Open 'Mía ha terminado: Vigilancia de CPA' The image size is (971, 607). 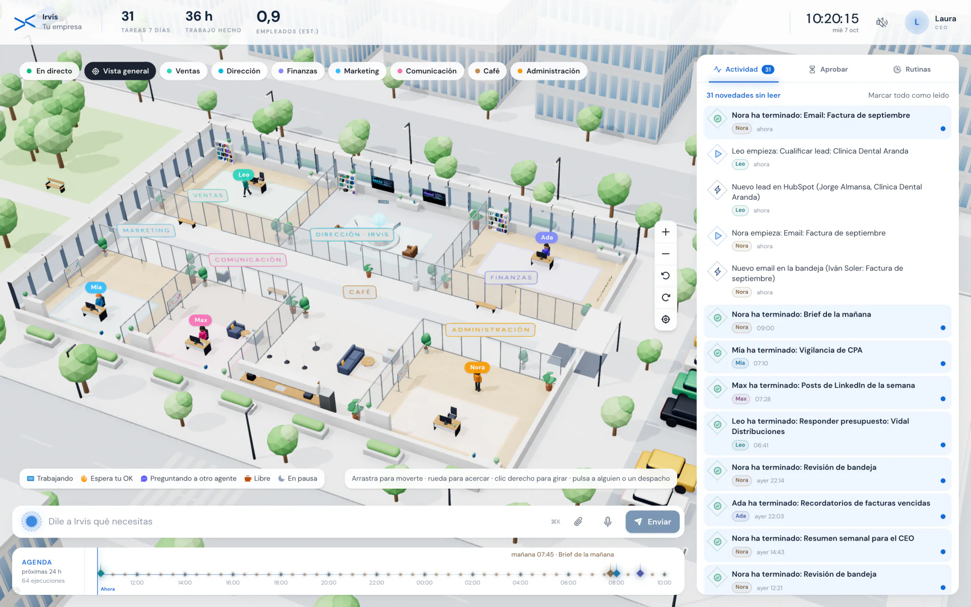tap(827, 356)
